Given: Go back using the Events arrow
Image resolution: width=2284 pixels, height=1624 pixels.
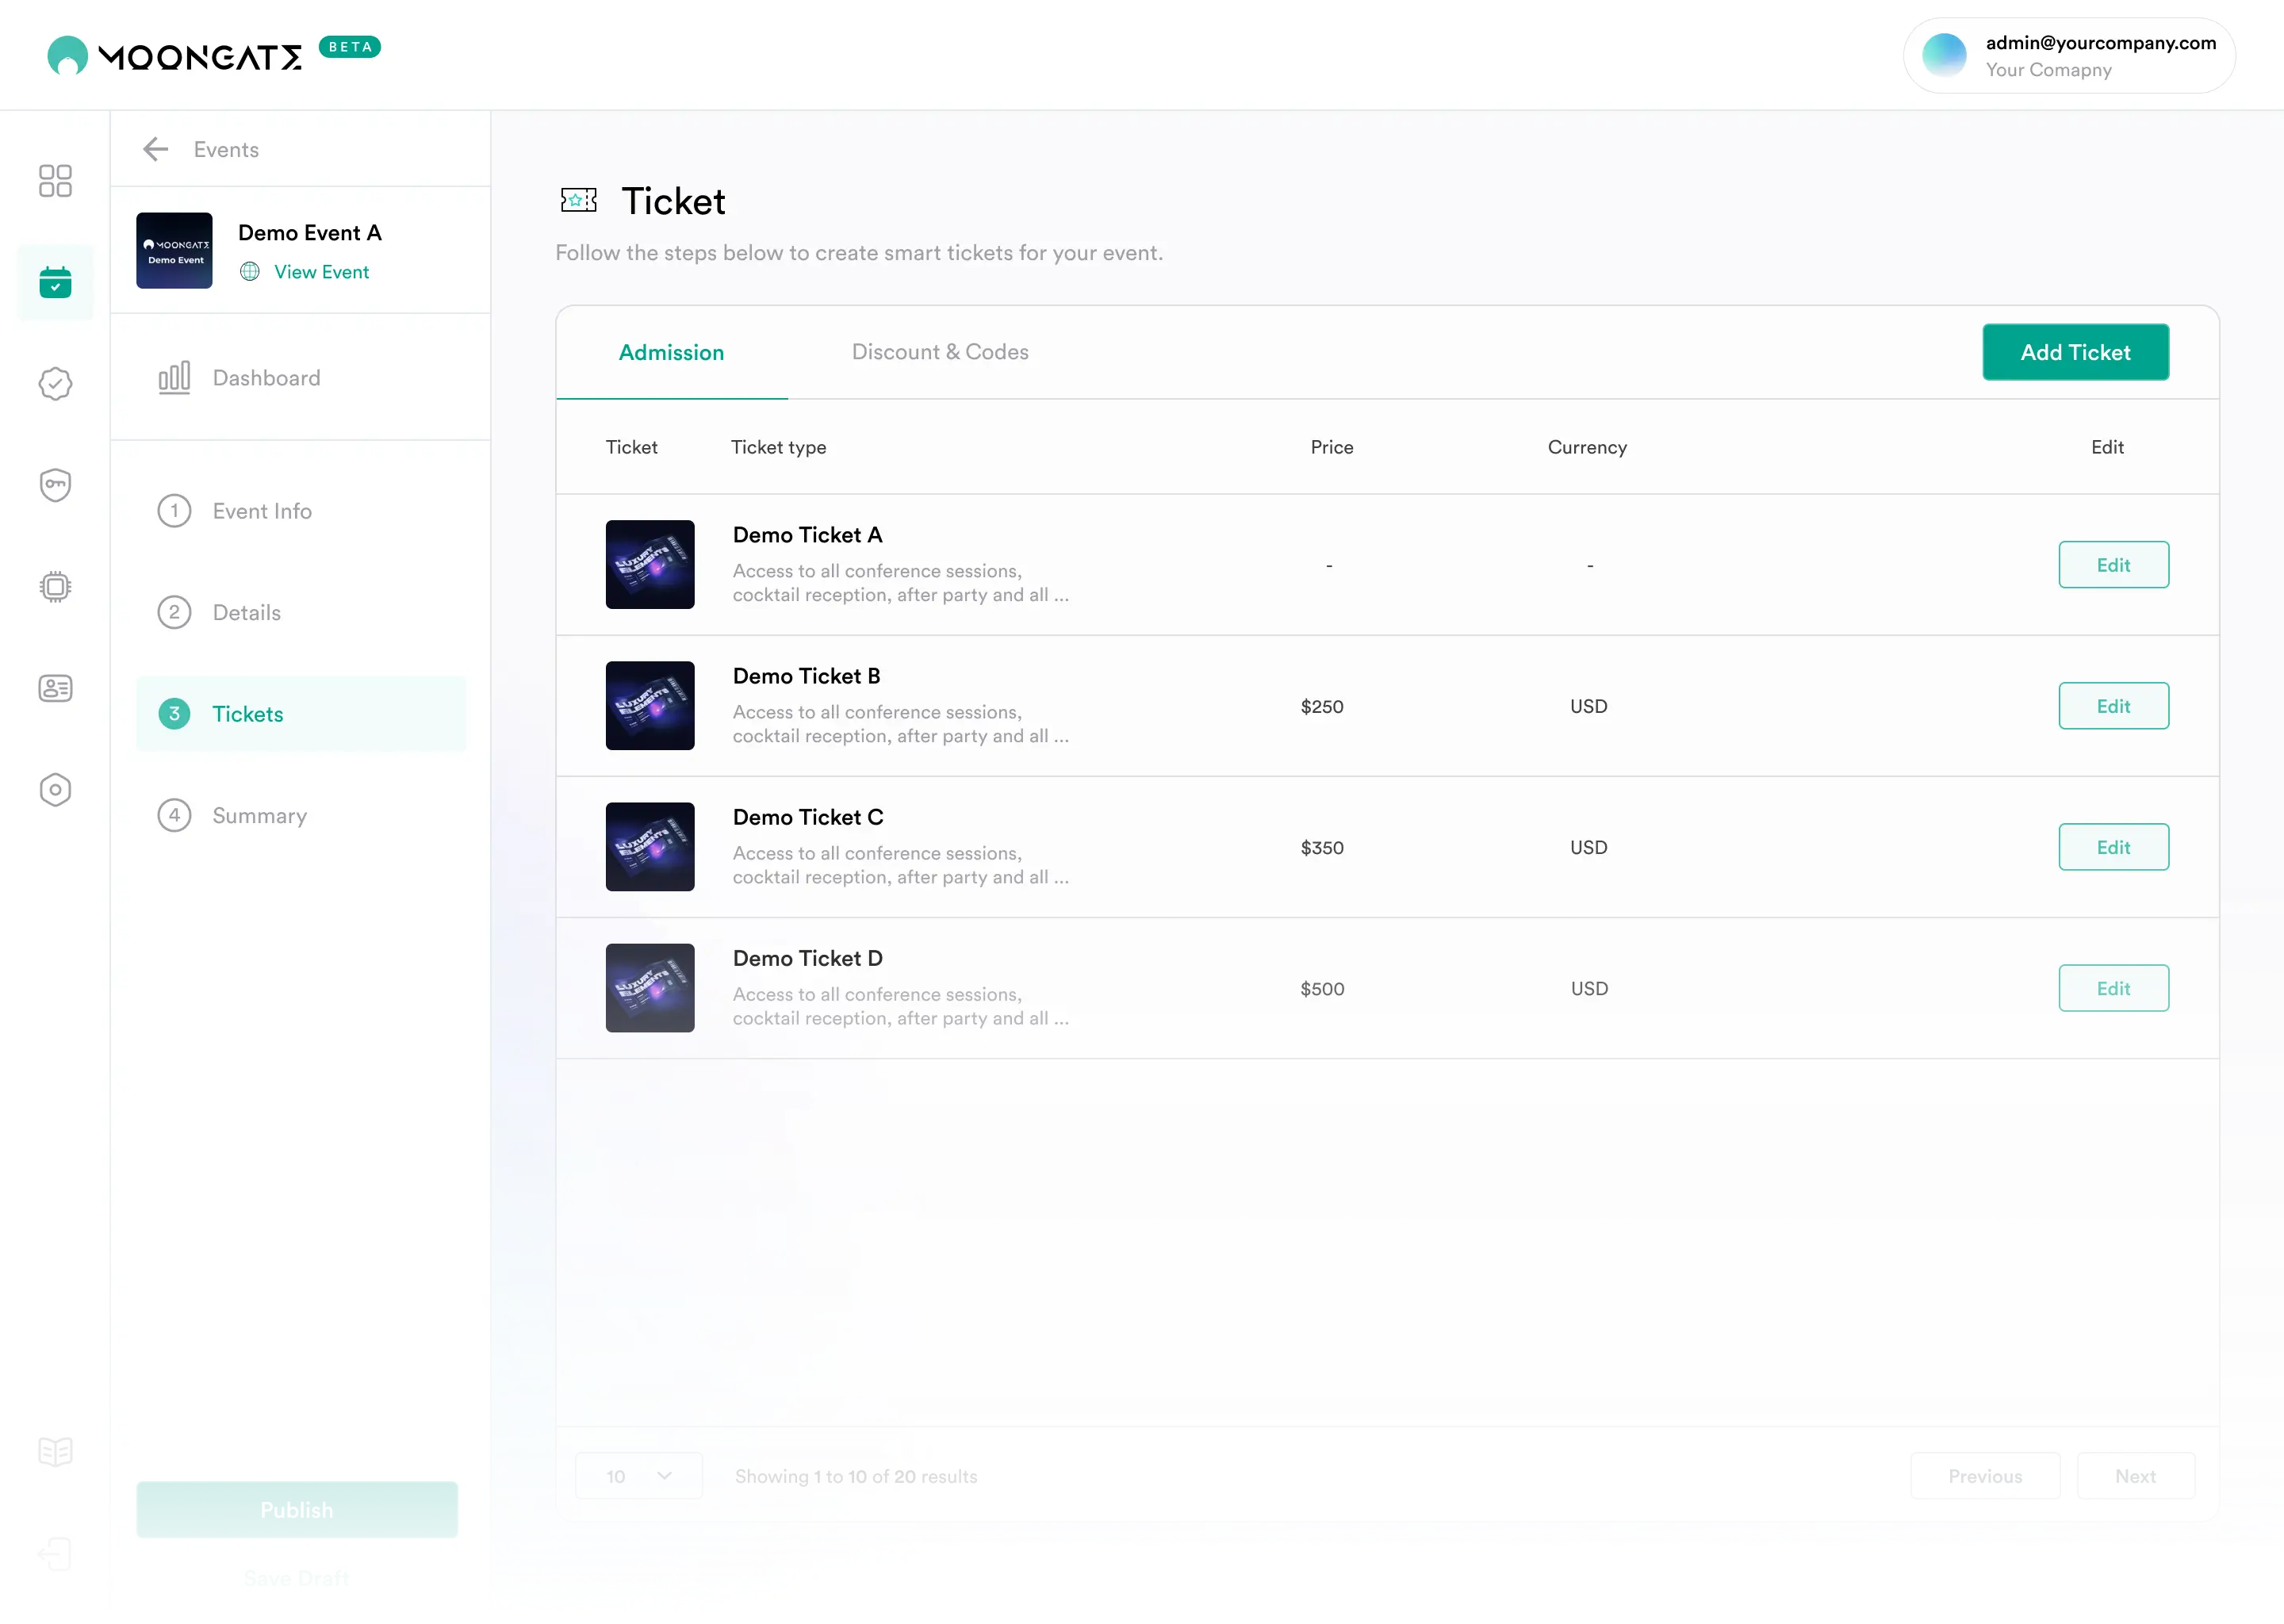Looking at the screenshot, I should 156,149.
